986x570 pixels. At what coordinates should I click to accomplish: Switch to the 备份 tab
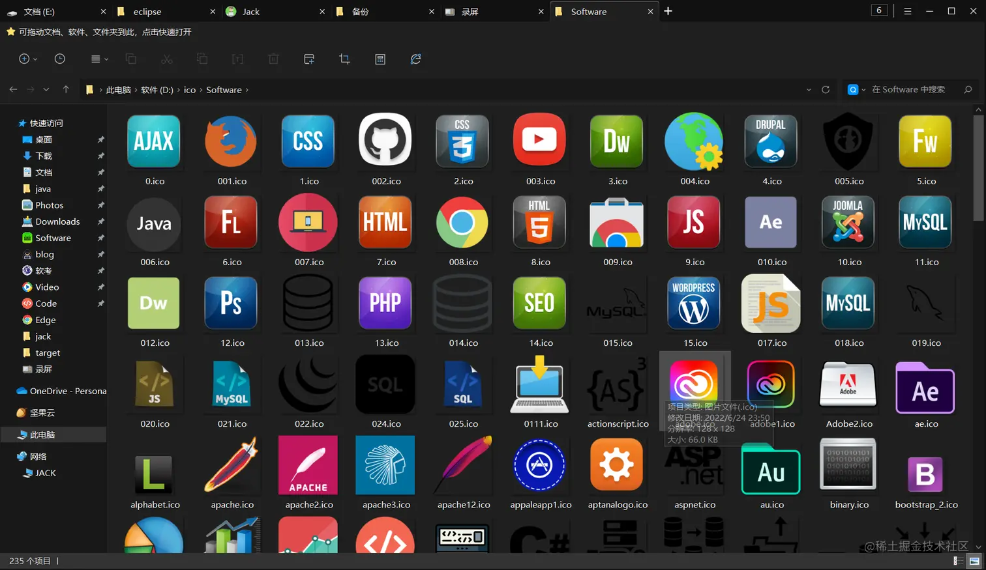click(383, 11)
